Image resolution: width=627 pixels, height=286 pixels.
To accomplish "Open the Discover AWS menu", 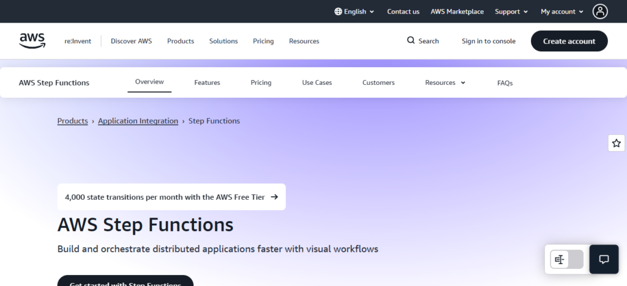I will (x=131, y=41).
